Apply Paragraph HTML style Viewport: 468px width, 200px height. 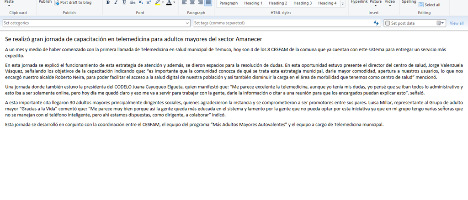click(x=229, y=3)
